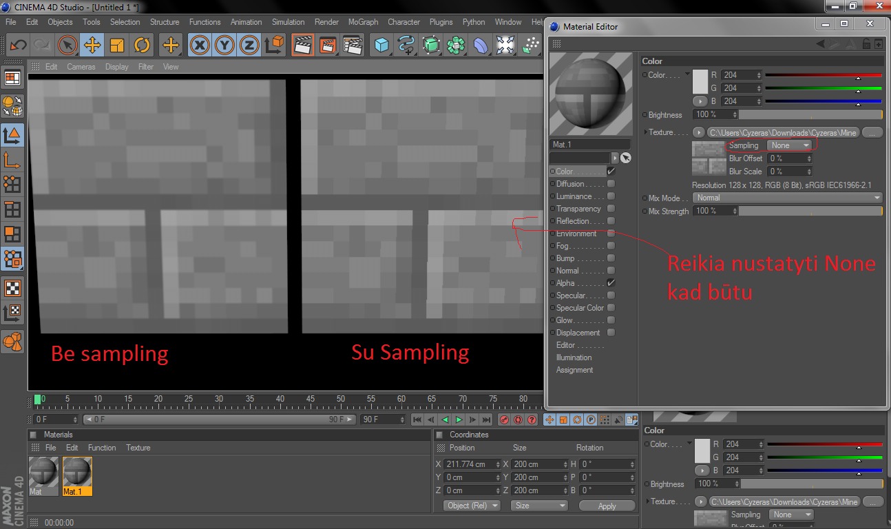
Task: Open the Size dropdown in Coordinates
Action: pos(539,506)
